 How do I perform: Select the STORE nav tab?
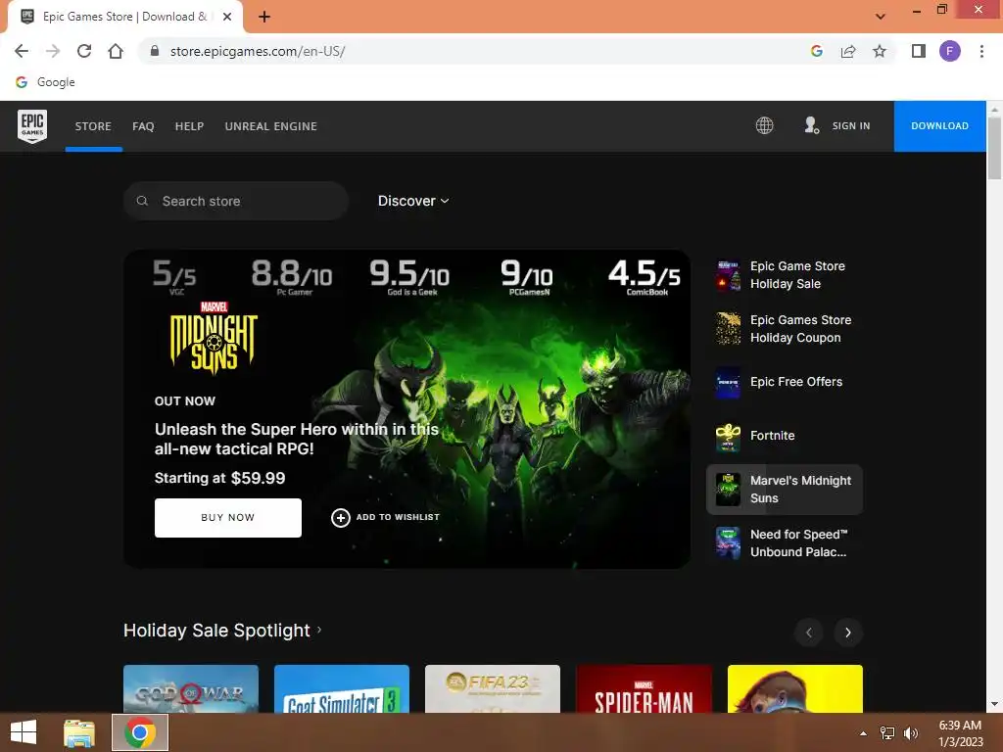(93, 126)
